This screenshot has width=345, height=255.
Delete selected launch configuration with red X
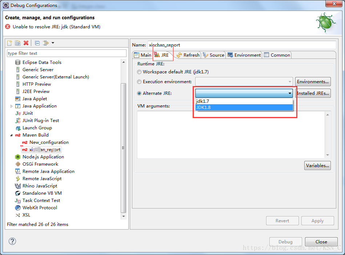(x=26, y=43)
